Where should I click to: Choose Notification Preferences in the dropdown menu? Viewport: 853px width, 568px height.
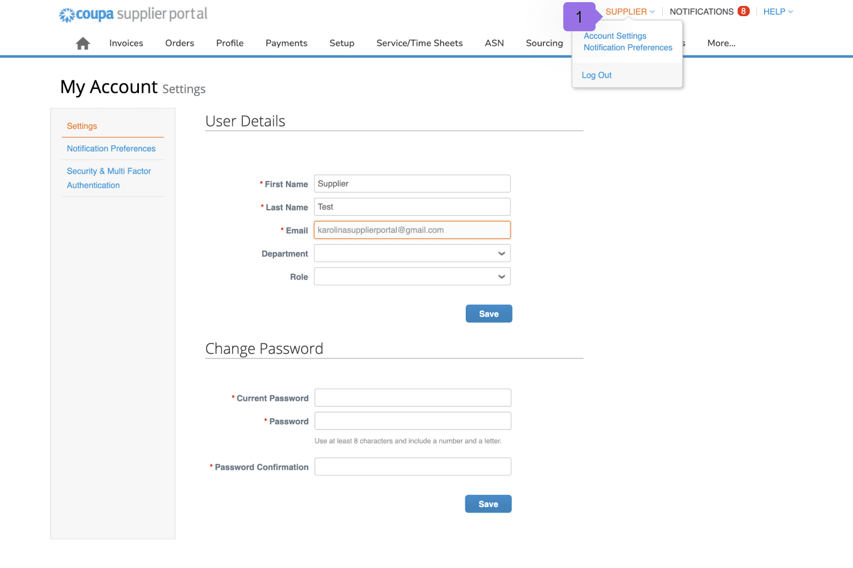click(x=628, y=47)
